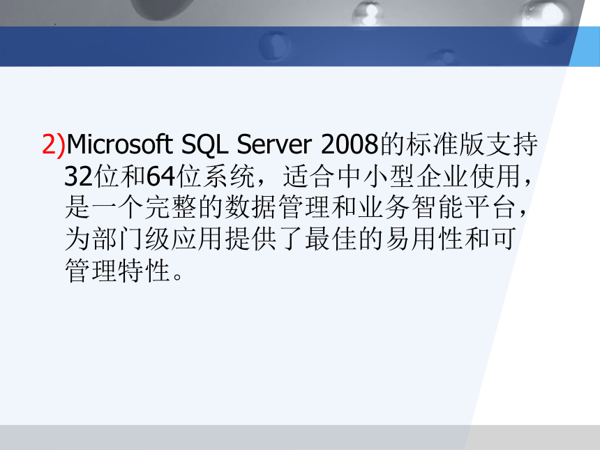
Task: Click the word "易用性" on the fourth line
Action: (424, 239)
